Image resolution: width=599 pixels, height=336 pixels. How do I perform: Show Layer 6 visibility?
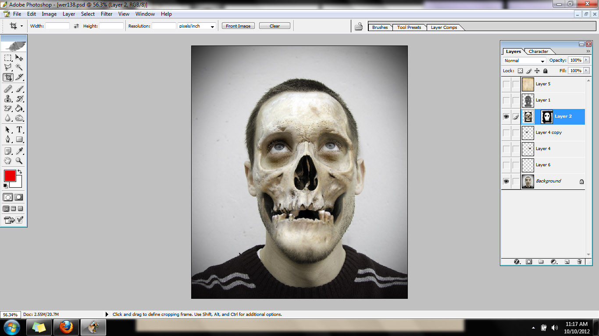[x=506, y=165]
